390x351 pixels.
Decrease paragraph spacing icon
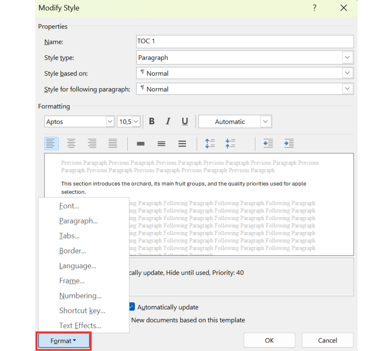pyautogui.click(x=230, y=144)
